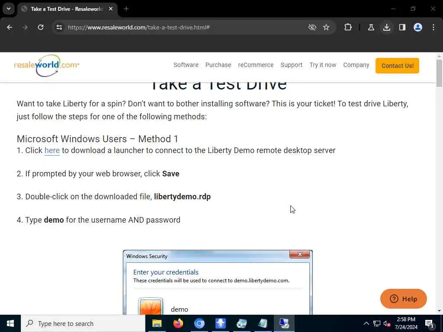Click the muted volume tray icon
The height and width of the screenshot is (332, 443).
click(387, 323)
